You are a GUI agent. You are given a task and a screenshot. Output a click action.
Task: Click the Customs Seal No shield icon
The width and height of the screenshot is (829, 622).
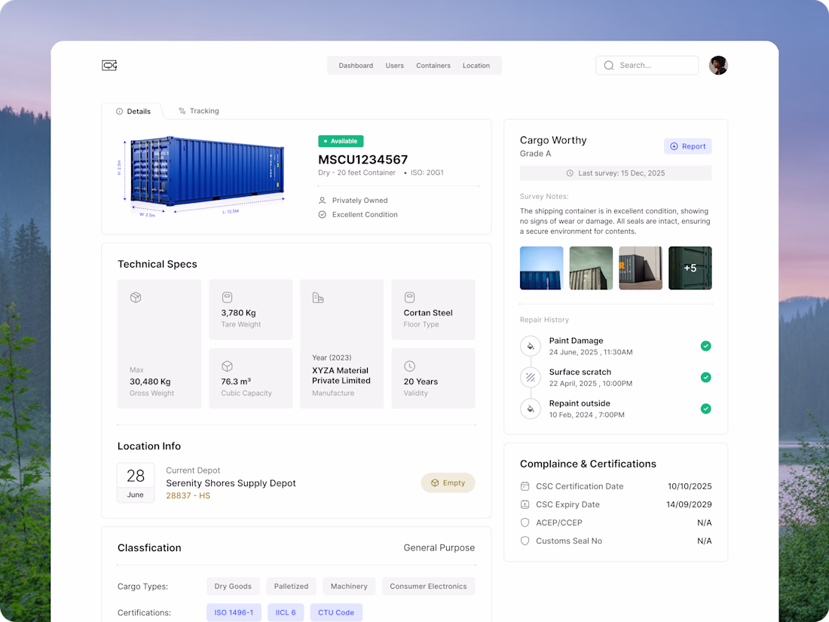(x=525, y=541)
